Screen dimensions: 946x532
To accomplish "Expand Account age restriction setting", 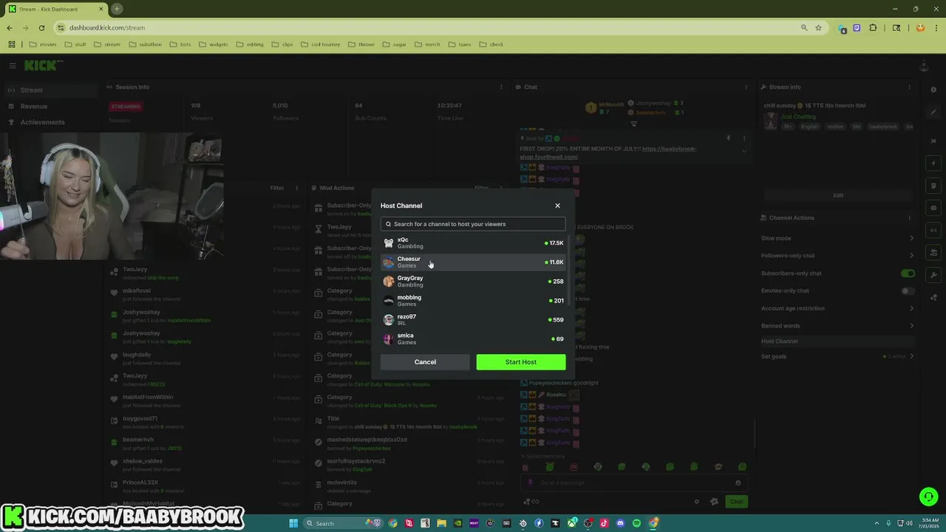I will pos(837,308).
